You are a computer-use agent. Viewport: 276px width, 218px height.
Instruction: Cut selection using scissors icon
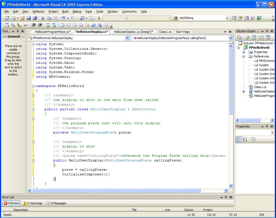click(43, 18)
